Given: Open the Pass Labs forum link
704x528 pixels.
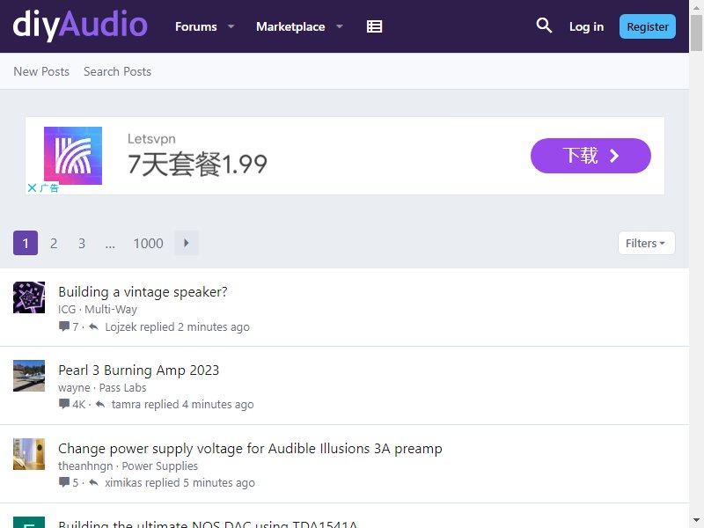Looking at the screenshot, I should coord(122,387).
